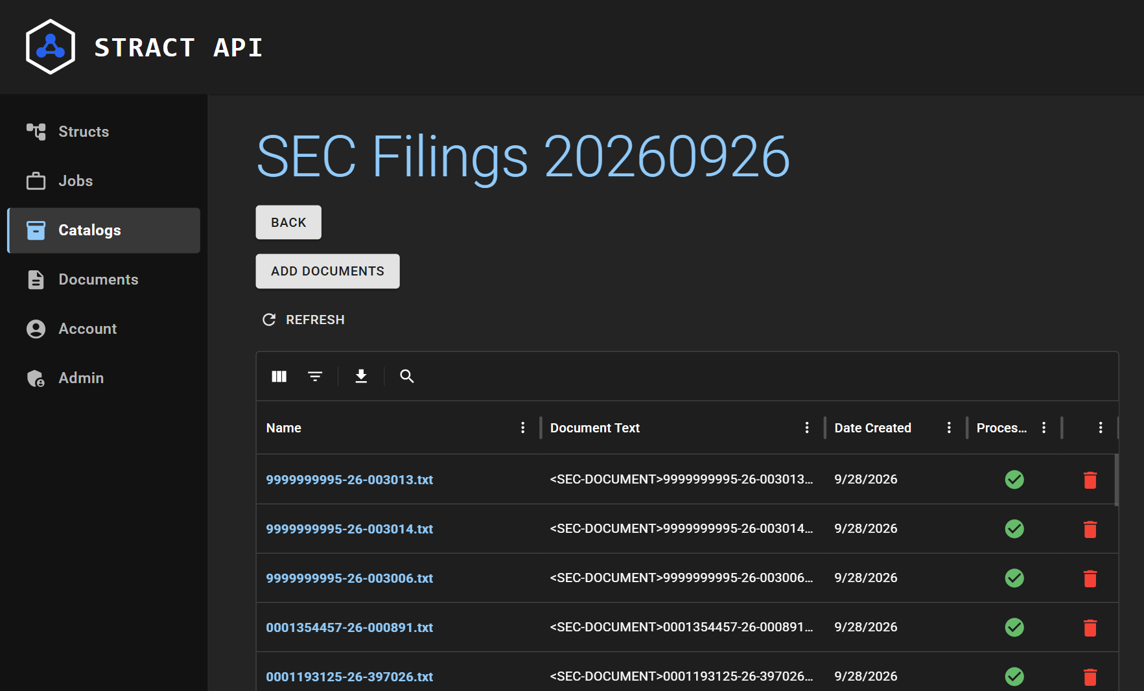The image size is (1144, 691).
Task: Open document 9999999995-26-003014.txt
Action: click(349, 529)
